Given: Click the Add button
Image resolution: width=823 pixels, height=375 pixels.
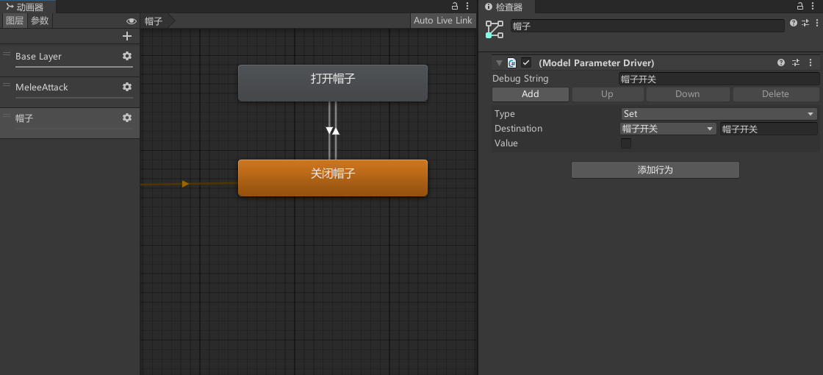Looking at the screenshot, I should [x=530, y=94].
